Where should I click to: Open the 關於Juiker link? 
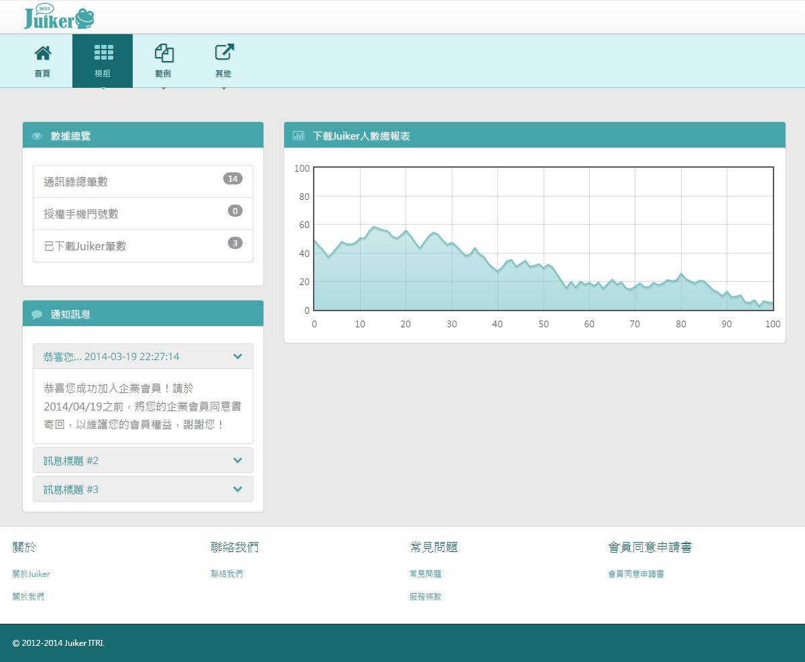coord(31,573)
